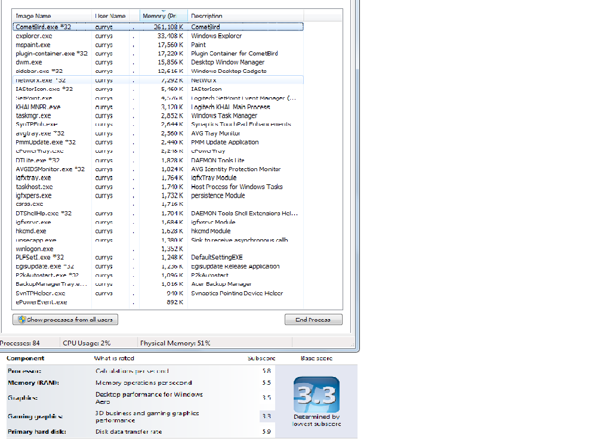
Task: Click the Primary hard disk label
Action: (37, 432)
